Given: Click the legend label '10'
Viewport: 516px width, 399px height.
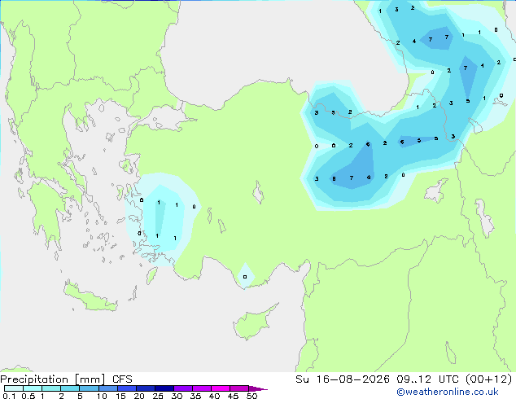Looking at the screenshot, I should [102, 396].
